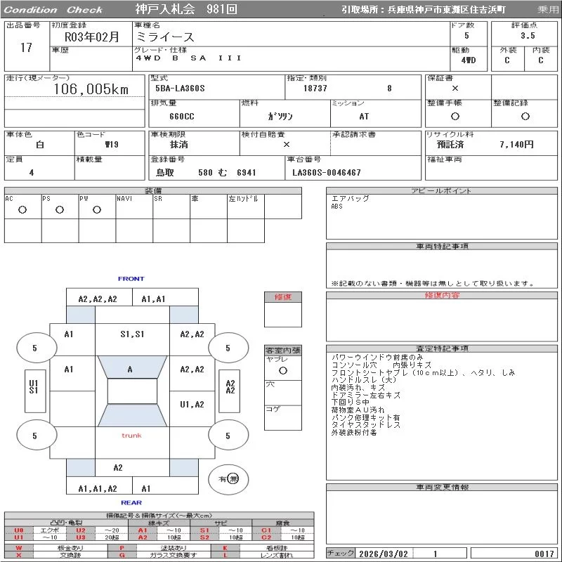Select the note 'パンク修理キット有'
The image size is (562, 562).
coord(365,417)
